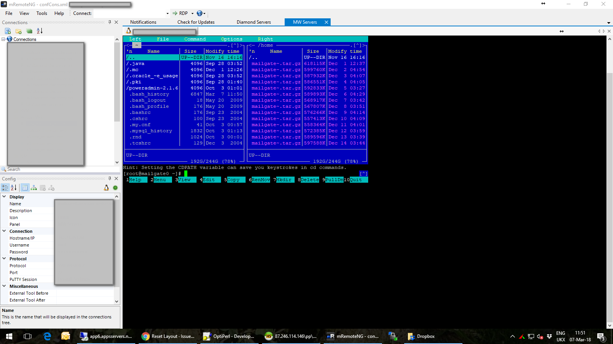Click Copy in the Midnight Commander function bar
The width and height of the screenshot is (613, 344).
click(x=235, y=180)
